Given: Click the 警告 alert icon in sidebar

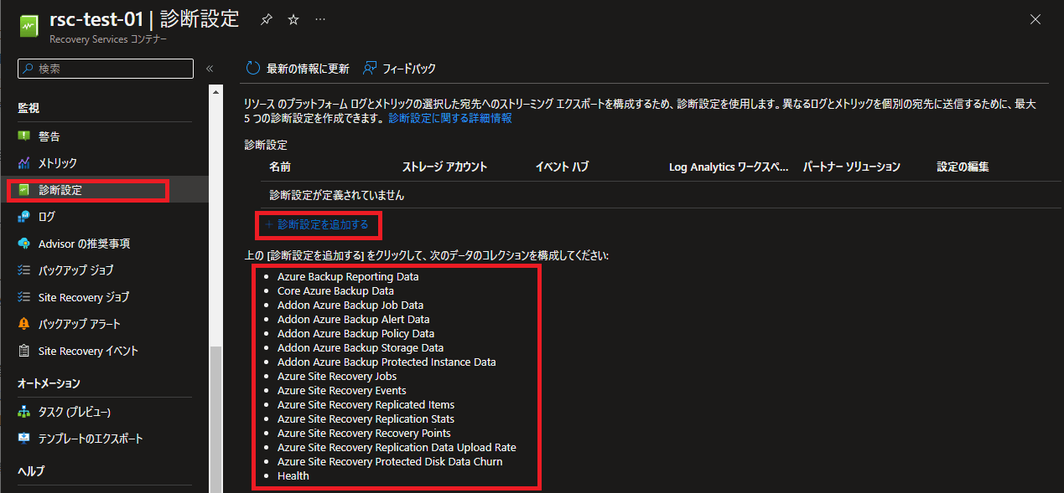Looking at the screenshot, I should pos(23,136).
